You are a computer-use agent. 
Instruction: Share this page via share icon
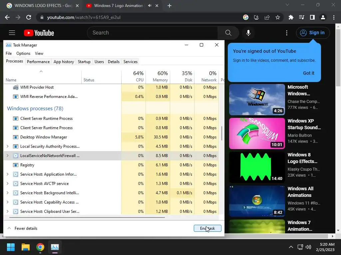pyautogui.click(x=267, y=17)
